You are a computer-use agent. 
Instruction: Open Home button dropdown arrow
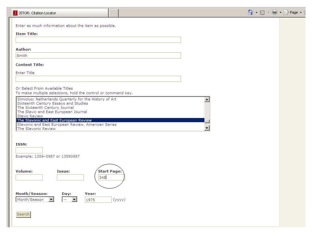click(256, 13)
